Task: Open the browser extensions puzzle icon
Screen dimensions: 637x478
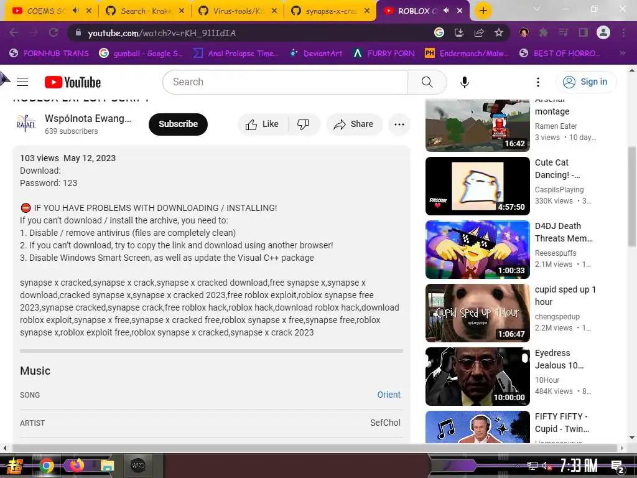Action: coord(543,32)
